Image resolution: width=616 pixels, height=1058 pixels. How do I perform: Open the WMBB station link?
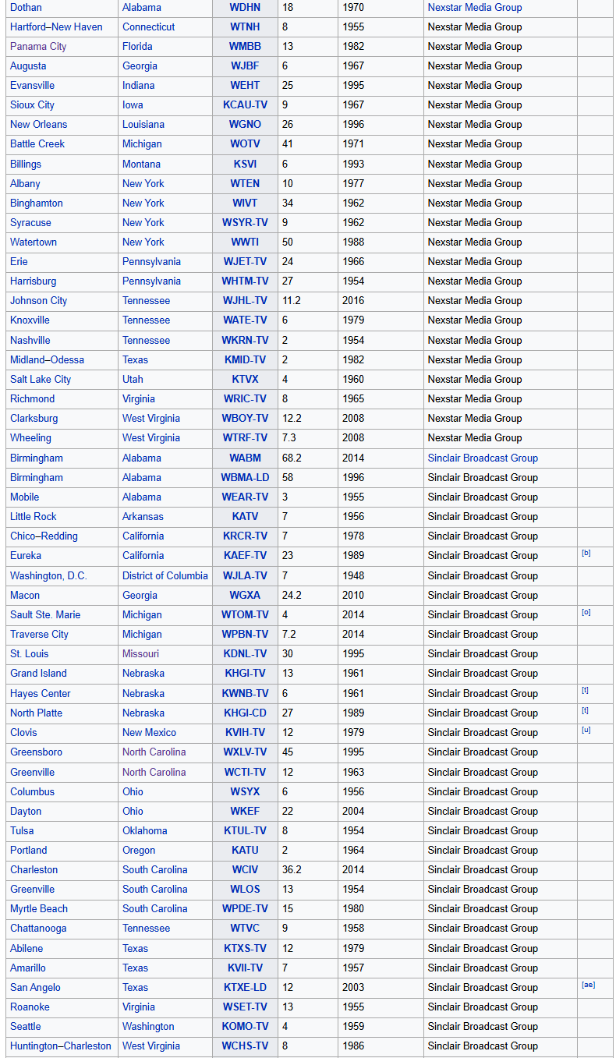[245, 46]
